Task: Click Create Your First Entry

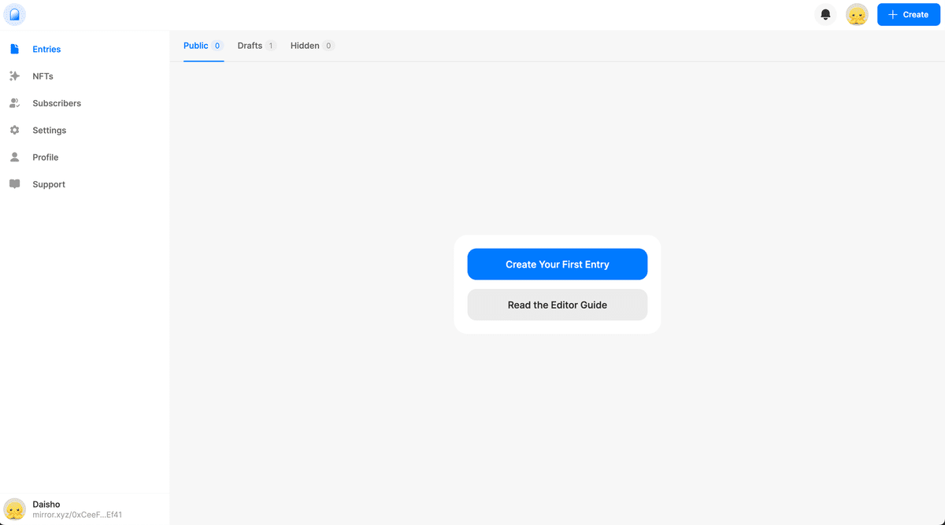Action: click(557, 264)
